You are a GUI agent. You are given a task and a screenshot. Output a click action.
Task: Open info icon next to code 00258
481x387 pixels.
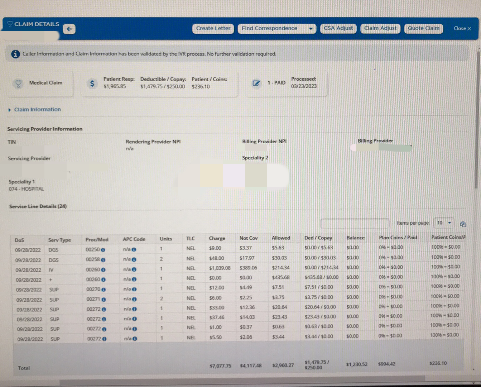103,260
